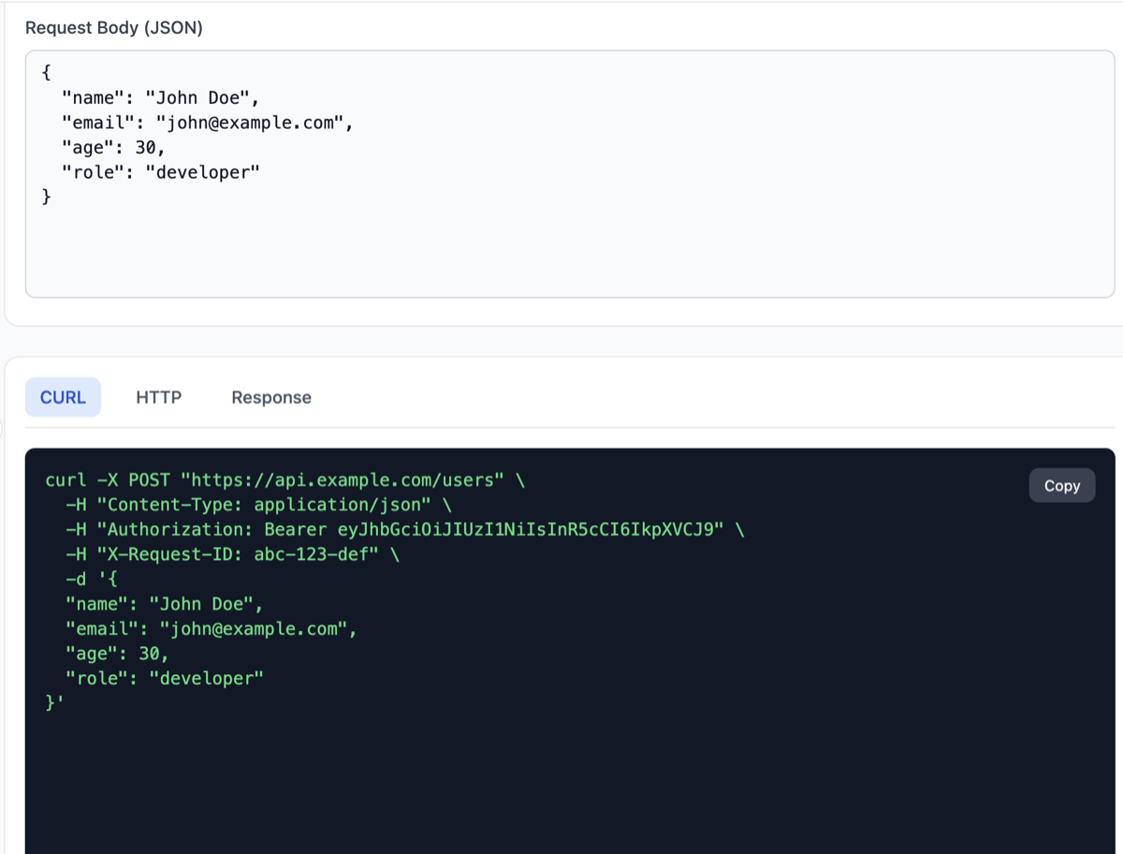The height and width of the screenshot is (854, 1123).
Task: Switch to the HTTP tab
Action: (x=159, y=397)
